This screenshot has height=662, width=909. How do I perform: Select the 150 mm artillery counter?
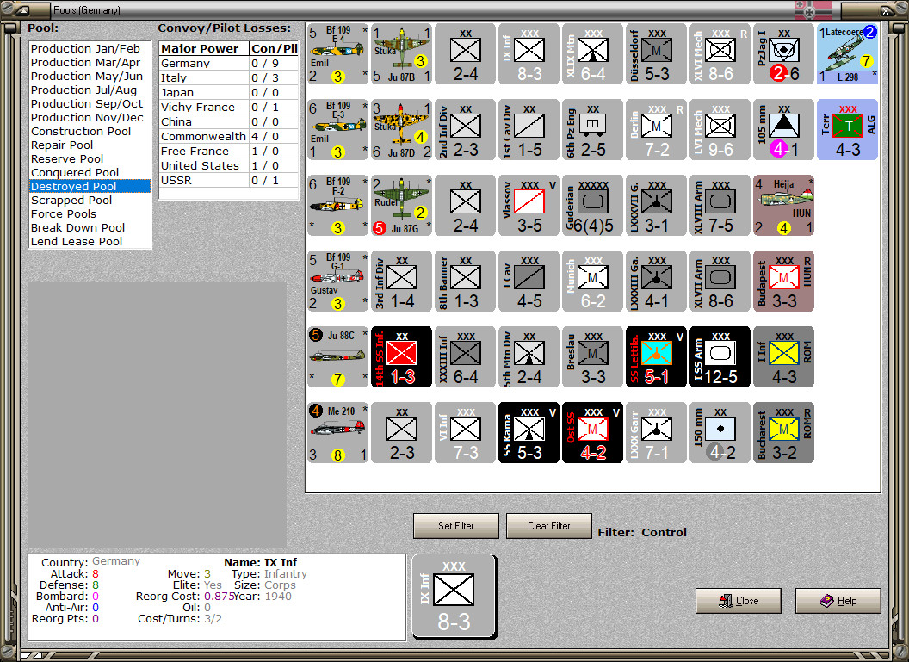(x=720, y=432)
